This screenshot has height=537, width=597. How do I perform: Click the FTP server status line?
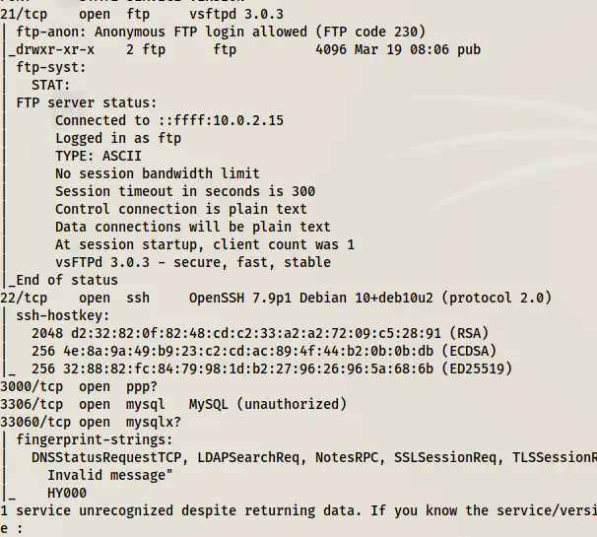(x=86, y=102)
